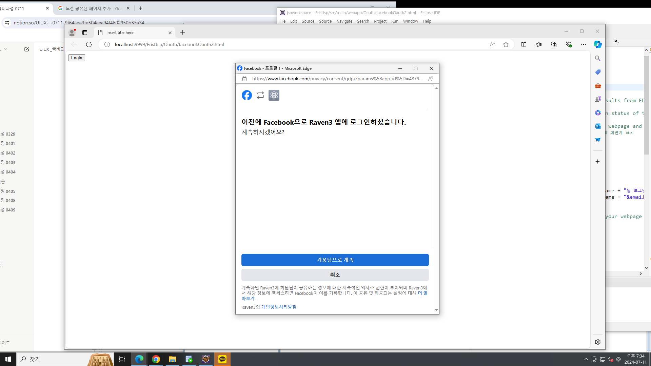Open Games chess icon in Edge sidebar
Viewport: 651px width, 366px height.
(598, 99)
